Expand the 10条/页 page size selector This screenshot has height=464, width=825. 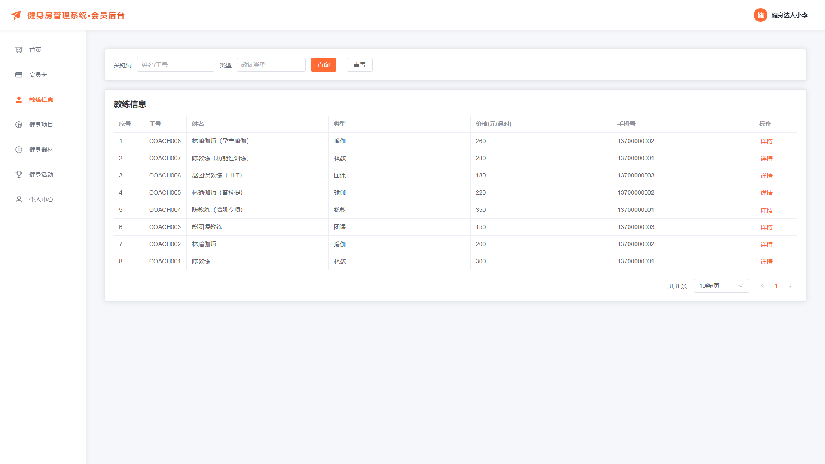point(721,286)
